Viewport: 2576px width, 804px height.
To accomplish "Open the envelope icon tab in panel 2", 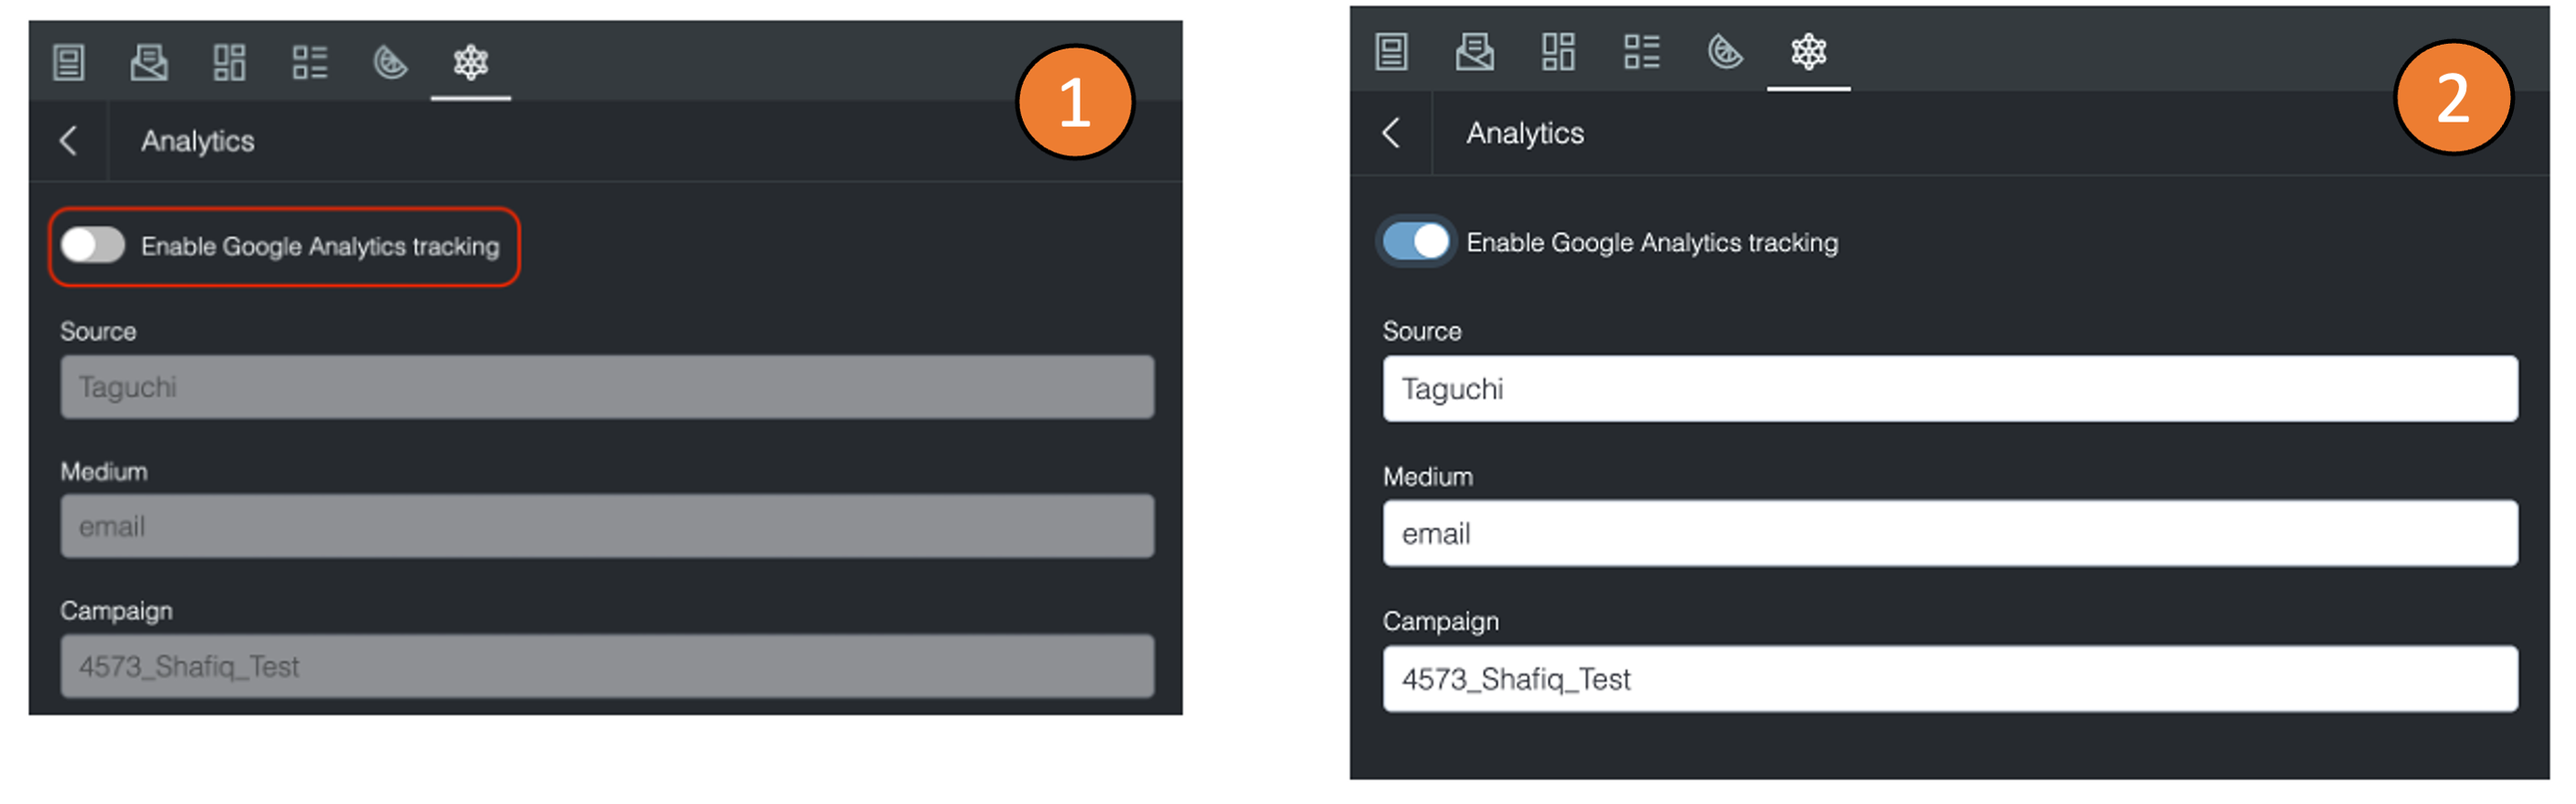I will [x=1474, y=52].
